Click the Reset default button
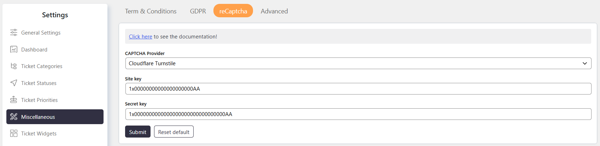The image size is (600, 146). point(174,132)
